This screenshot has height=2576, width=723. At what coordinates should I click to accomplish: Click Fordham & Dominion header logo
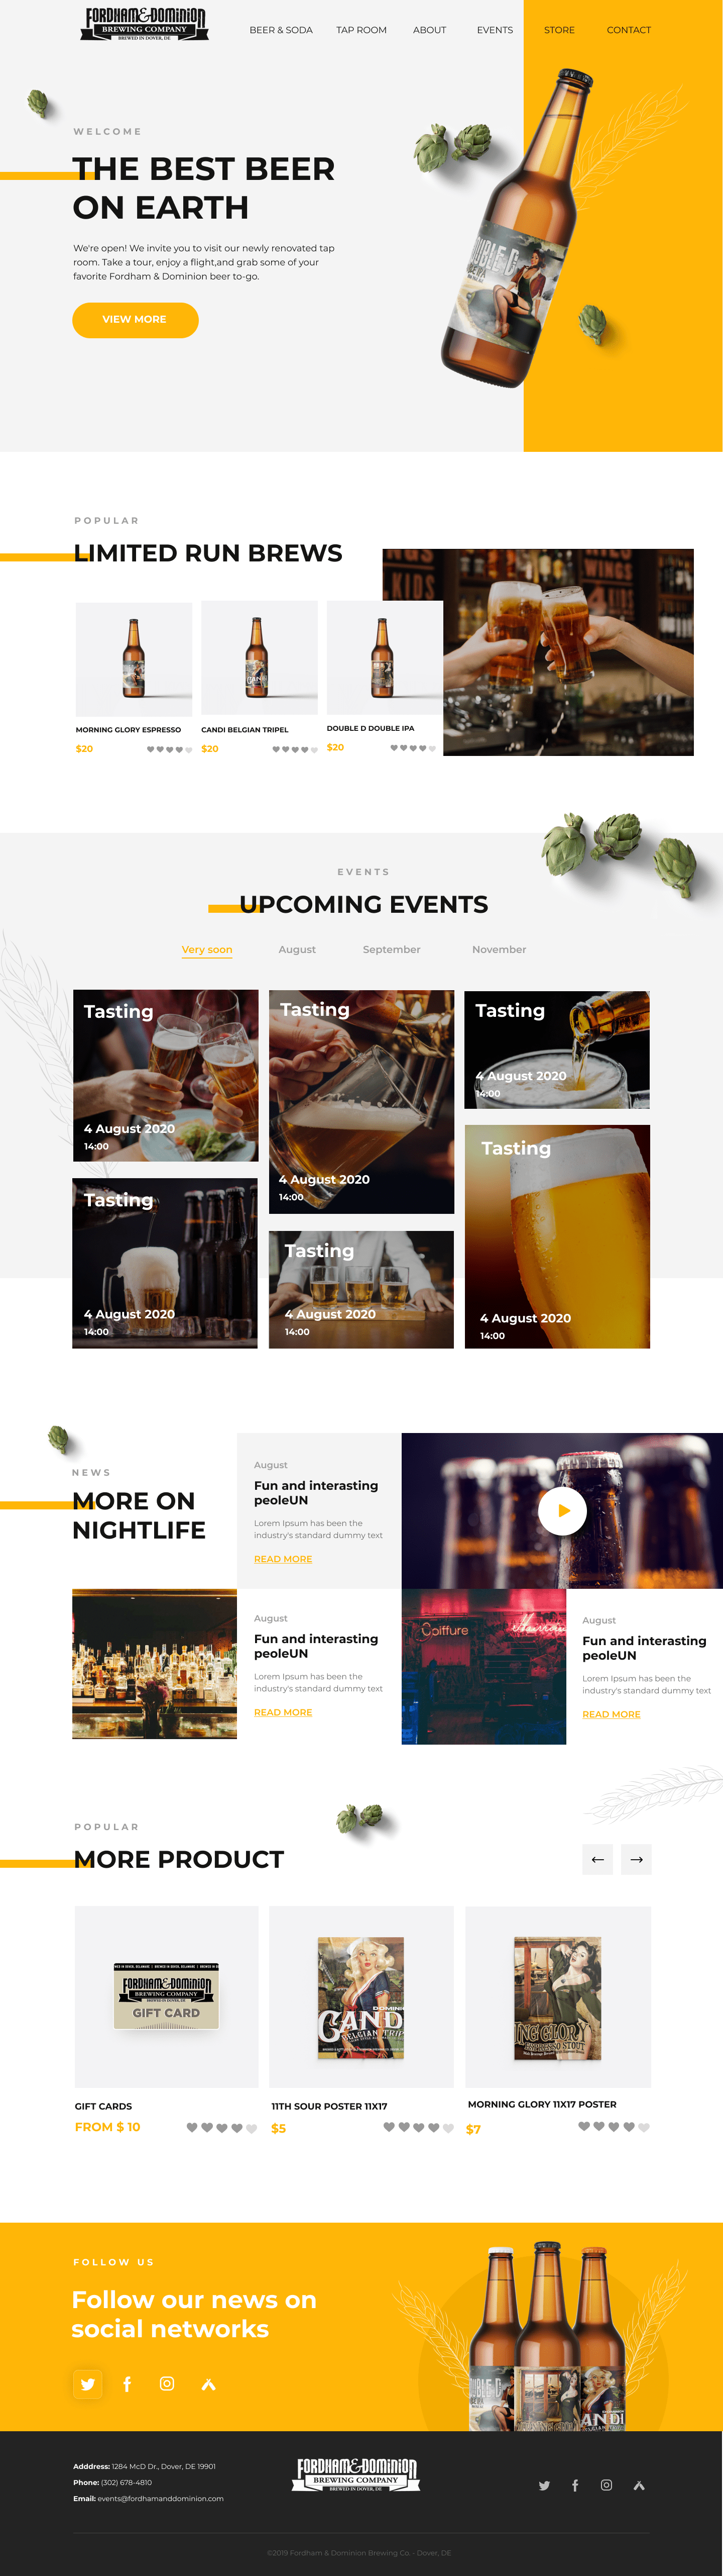click(145, 23)
